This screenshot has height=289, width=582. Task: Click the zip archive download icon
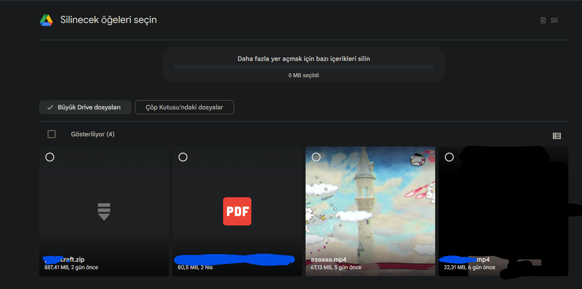104,212
